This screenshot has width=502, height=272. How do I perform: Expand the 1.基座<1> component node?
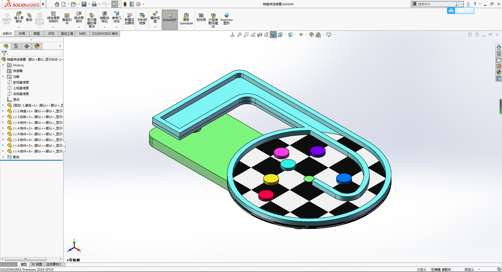coord(3,105)
